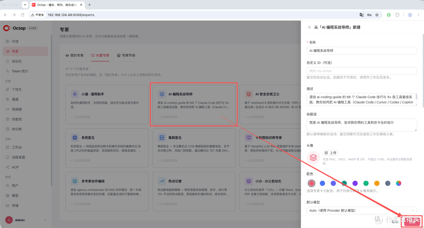Click the 系统医生 card icon
The height and width of the screenshot is (228, 424).
pos(75,137)
